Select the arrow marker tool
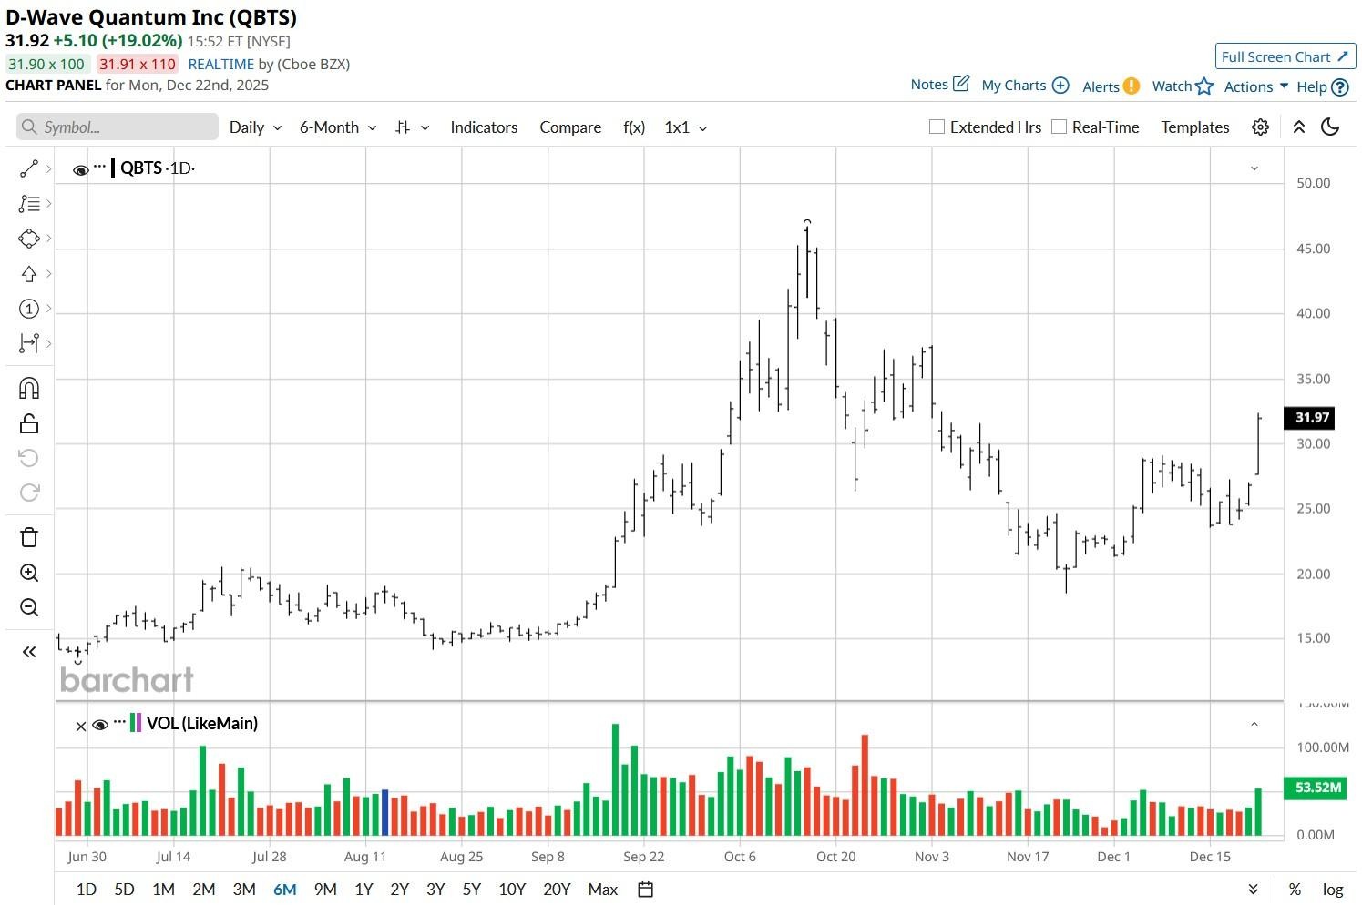The width and height of the screenshot is (1362, 905). pyautogui.click(x=29, y=274)
